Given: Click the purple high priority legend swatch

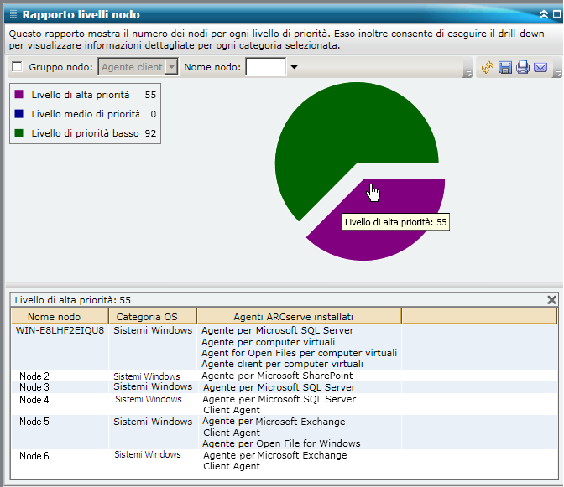Looking at the screenshot, I should pyautogui.click(x=18, y=95).
